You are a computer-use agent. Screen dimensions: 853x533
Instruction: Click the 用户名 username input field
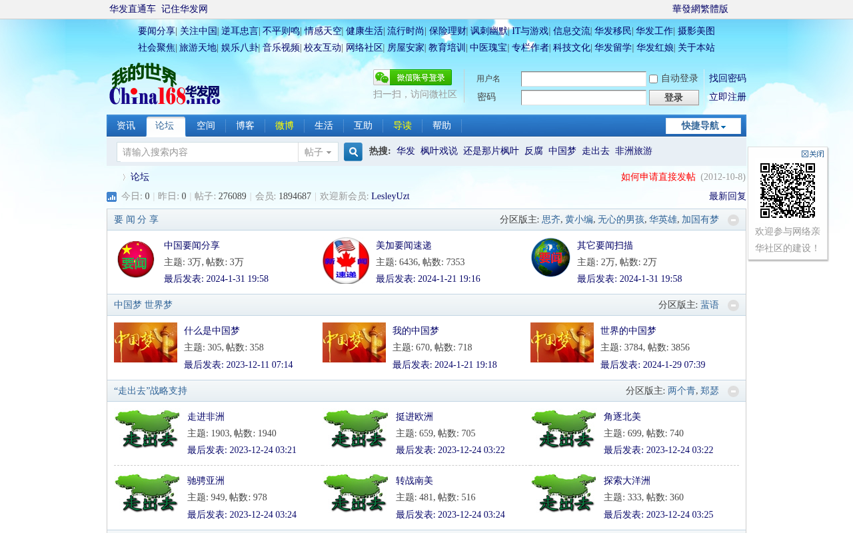pos(583,79)
